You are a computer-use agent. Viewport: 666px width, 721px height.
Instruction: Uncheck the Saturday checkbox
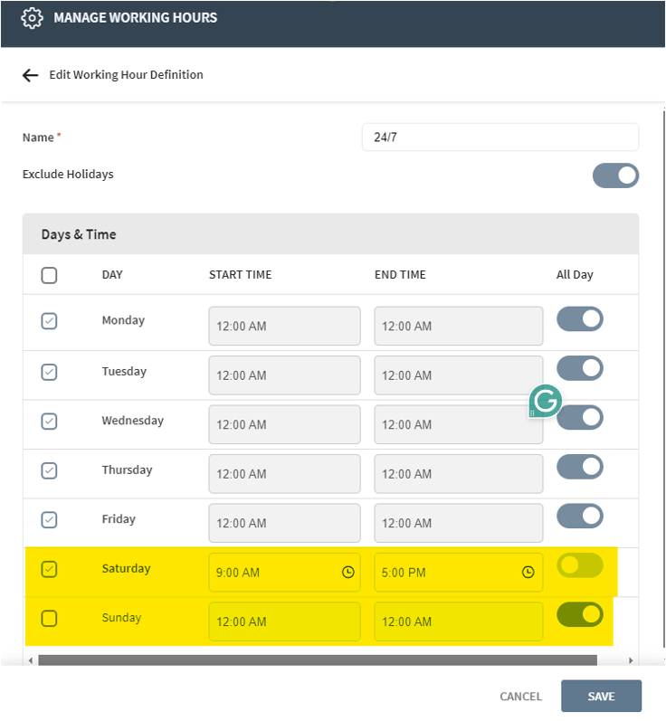(x=50, y=569)
